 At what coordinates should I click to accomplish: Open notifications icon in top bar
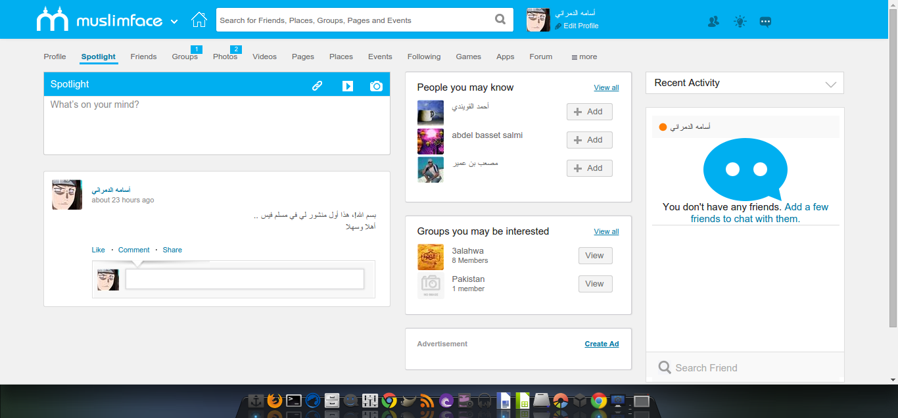pos(739,21)
